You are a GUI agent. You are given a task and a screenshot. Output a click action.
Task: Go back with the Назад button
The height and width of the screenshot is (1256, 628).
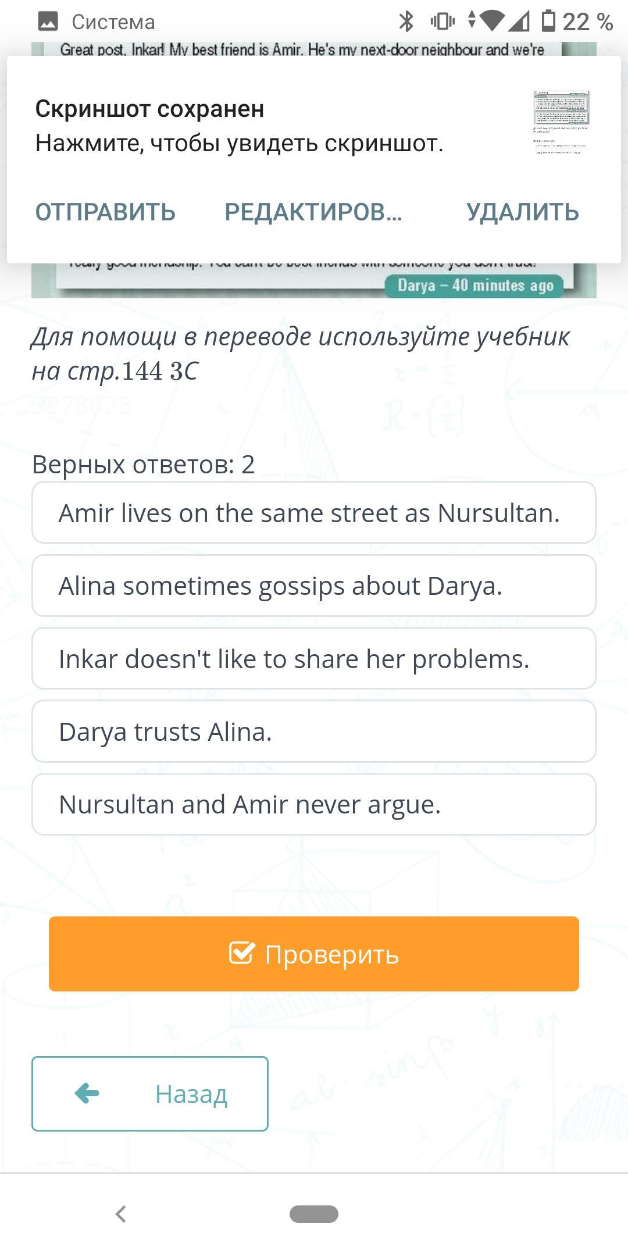coord(150,1094)
